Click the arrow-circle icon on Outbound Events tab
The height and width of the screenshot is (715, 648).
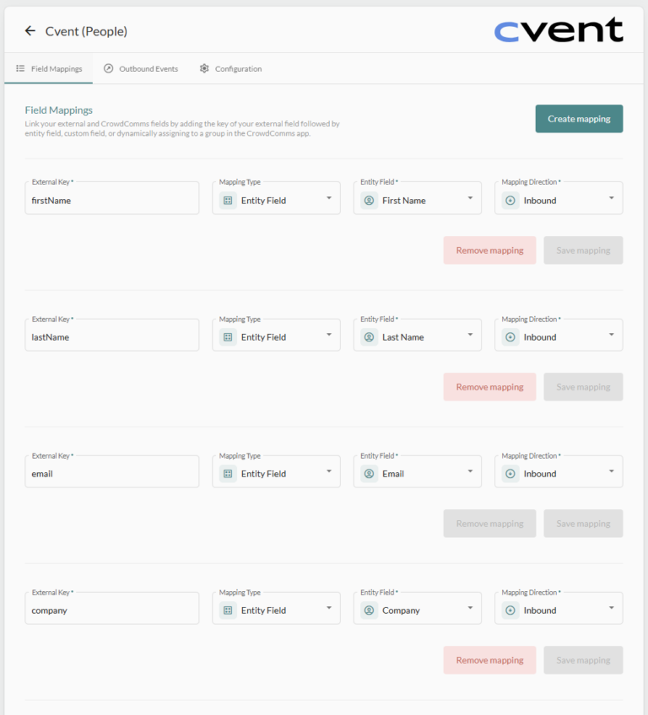coord(108,68)
